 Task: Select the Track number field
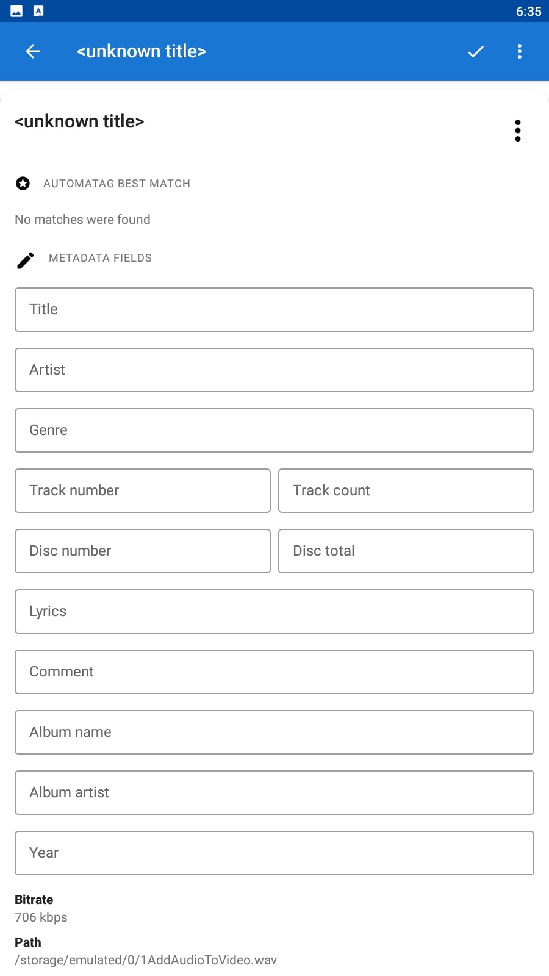point(143,491)
